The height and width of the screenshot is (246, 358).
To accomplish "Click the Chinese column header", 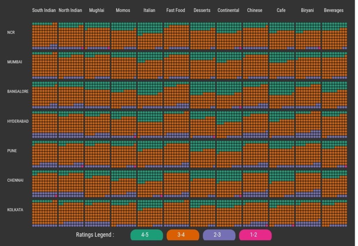I will pos(255,10).
